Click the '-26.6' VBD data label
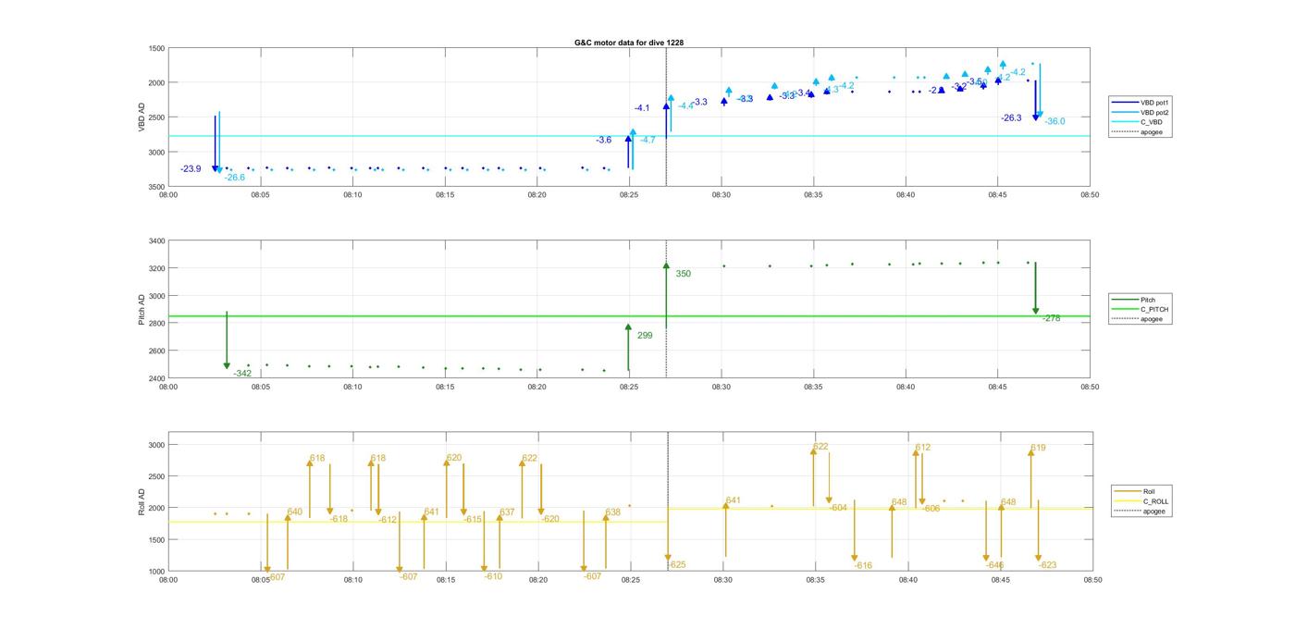The width and height of the screenshot is (1295, 641). (x=235, y=178)
